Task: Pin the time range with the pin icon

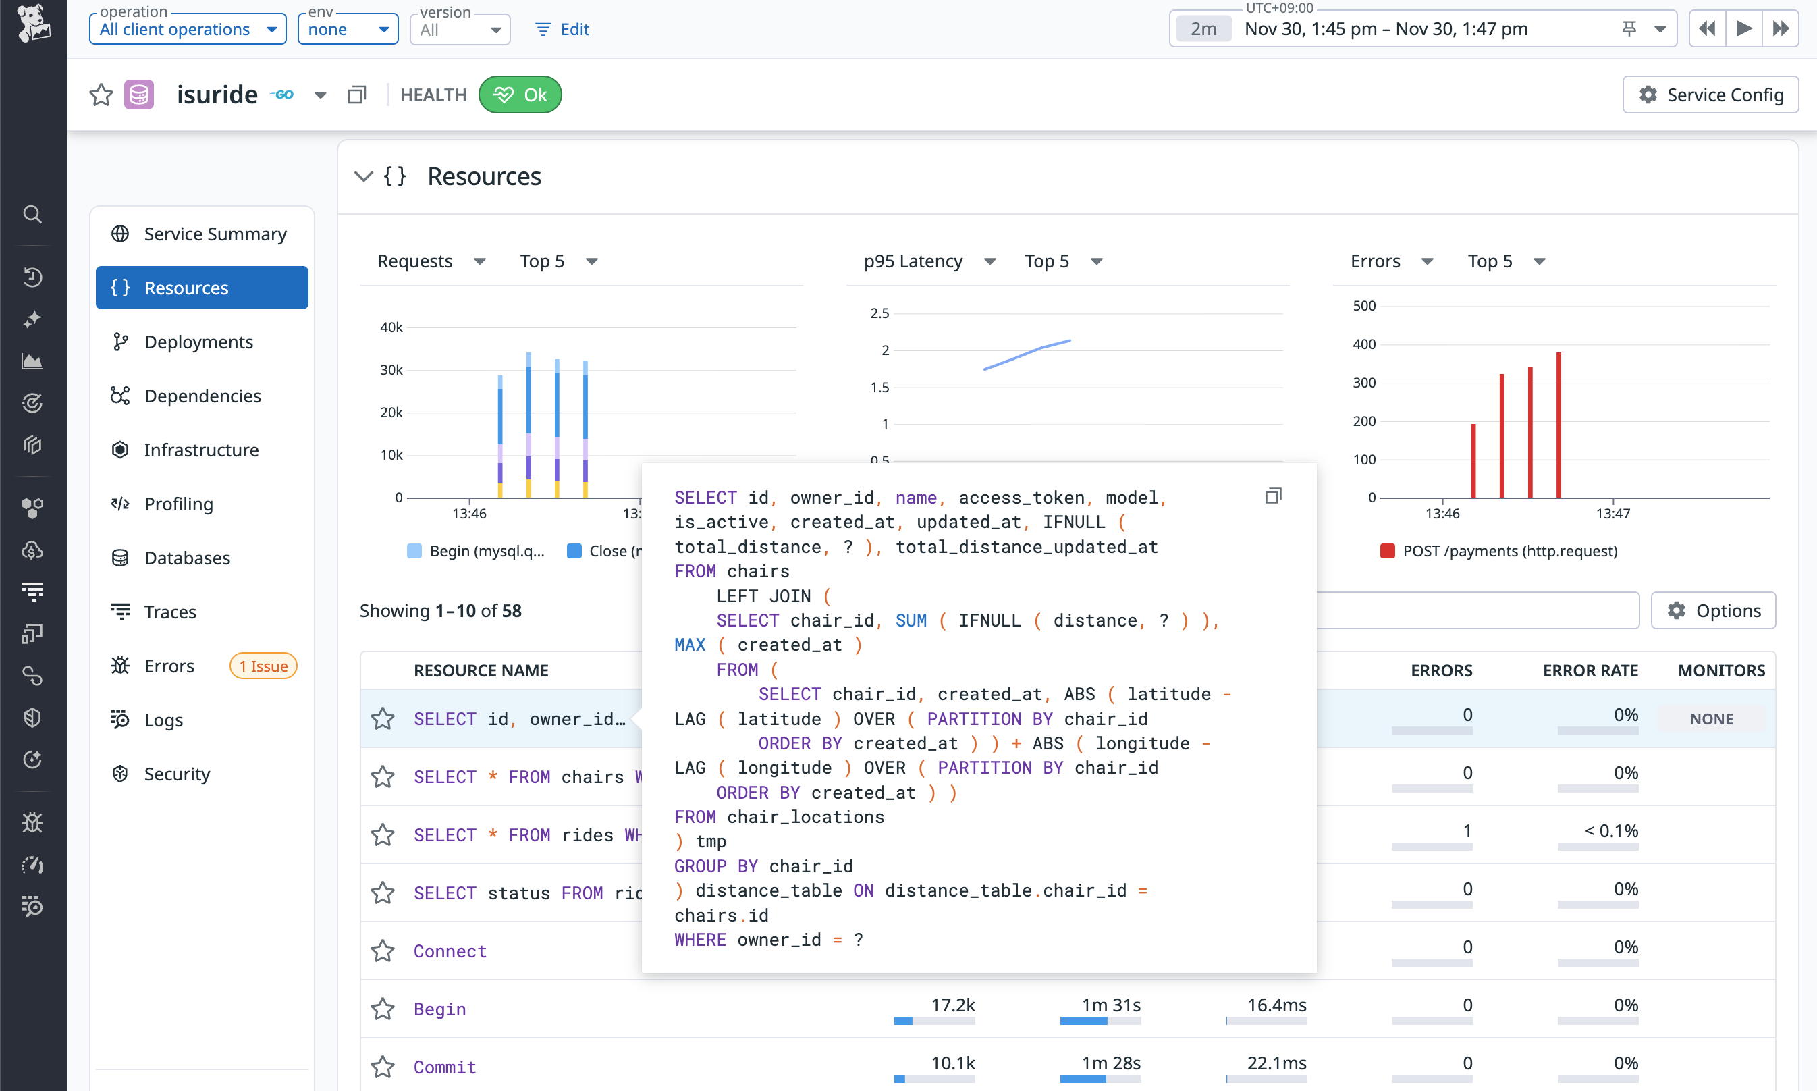Action: click(1629, 28)
